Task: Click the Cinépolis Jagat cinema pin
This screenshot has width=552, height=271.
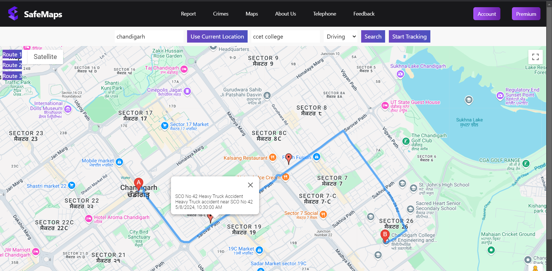Action: 187,91
